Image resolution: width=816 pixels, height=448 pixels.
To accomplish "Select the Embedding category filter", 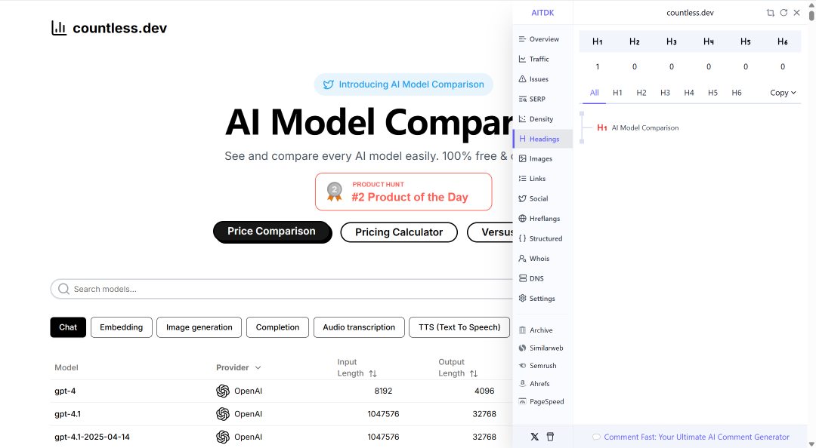I will tap(121, 327).
